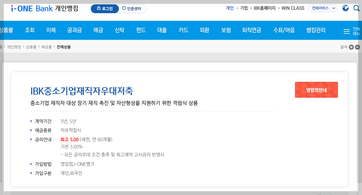362x195 pixels.
Task: Select the 외환 menu item
Action: point(205,30)
